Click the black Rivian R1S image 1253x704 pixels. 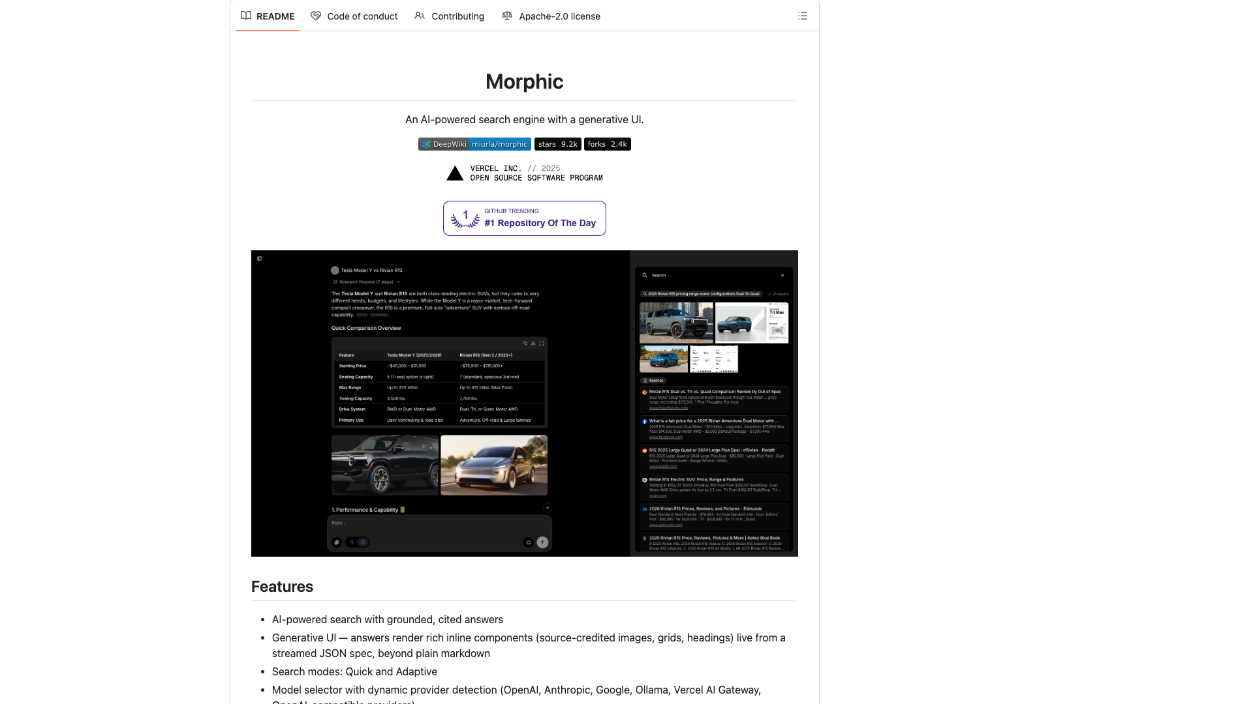[385, 465]
